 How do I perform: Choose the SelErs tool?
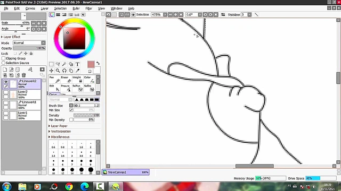pyautogui.click(x=90, y=88)
